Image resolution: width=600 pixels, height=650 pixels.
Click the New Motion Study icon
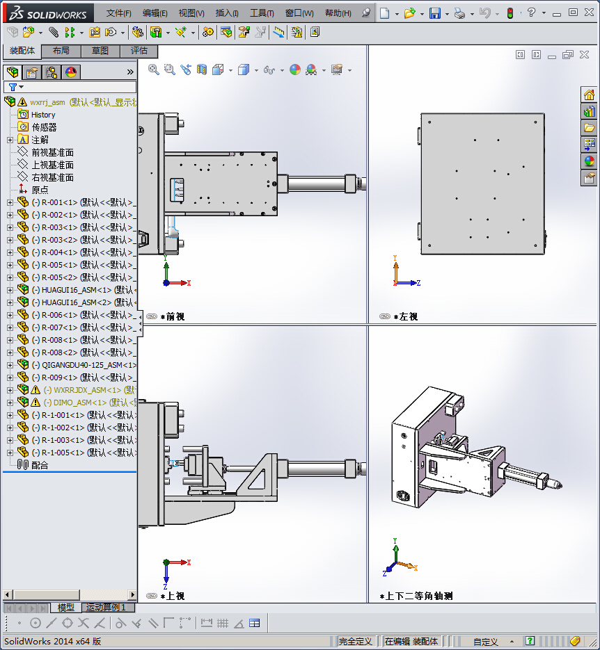208,32
